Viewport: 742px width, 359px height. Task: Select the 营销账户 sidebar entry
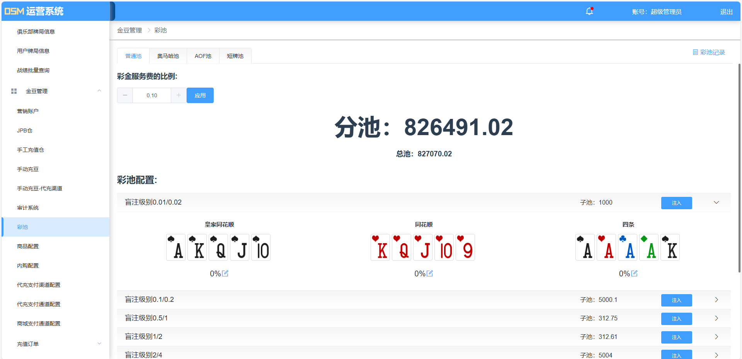tap(28, 111)
